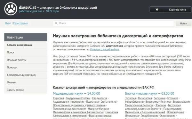Screen dimensions: 192x119
Task: Open the 'Ихтиология' link
Action: [x=132, y=116]
